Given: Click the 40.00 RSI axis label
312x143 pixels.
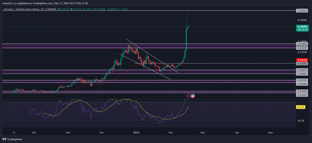Looking at the screenshot, I should 300,121.
